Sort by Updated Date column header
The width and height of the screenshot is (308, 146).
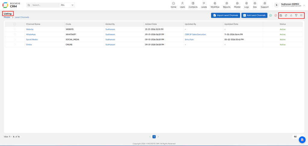231,24
